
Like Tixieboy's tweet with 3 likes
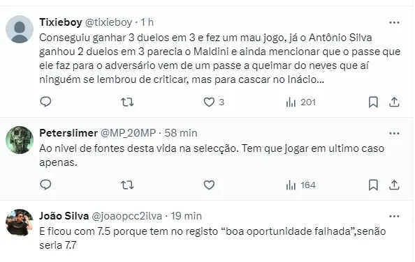[x=214, y=102]
